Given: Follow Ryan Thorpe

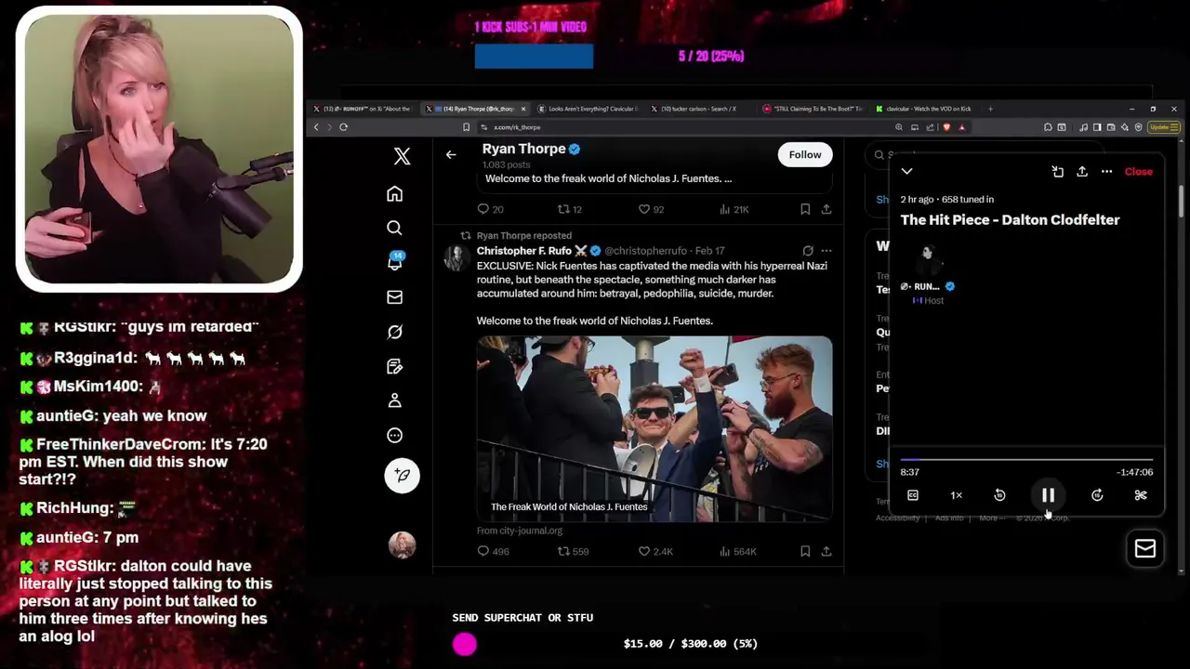Looking at the screenshot, I should 805,155.
